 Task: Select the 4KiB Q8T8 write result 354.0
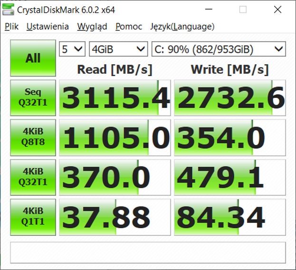(230, 137)
